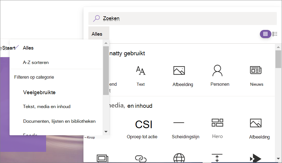Pick the spacer icon with vertical arrows
The width and height of the screenshot is (282, 163).
(217, 158)
